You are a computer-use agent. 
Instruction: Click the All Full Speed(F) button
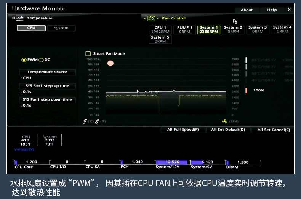[183, 130]
